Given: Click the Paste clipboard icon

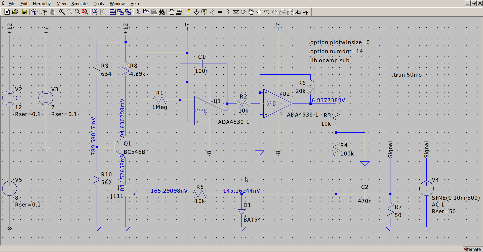Looking at the screenshot, I should point(154,12).
